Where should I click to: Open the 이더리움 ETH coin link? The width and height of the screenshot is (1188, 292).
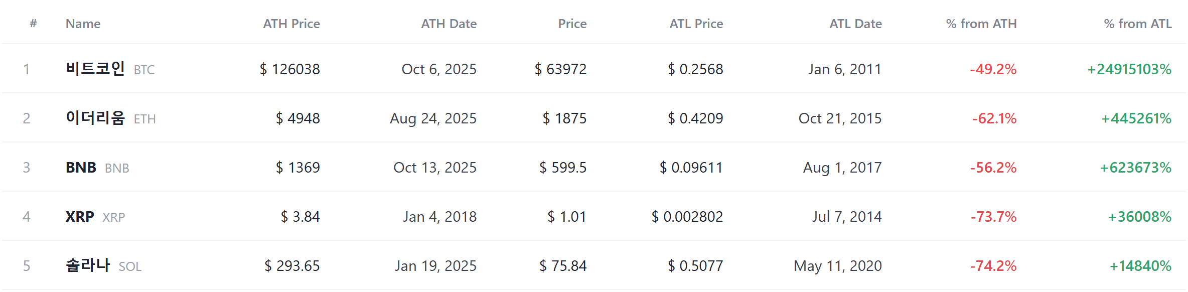[x=111, y=118]
